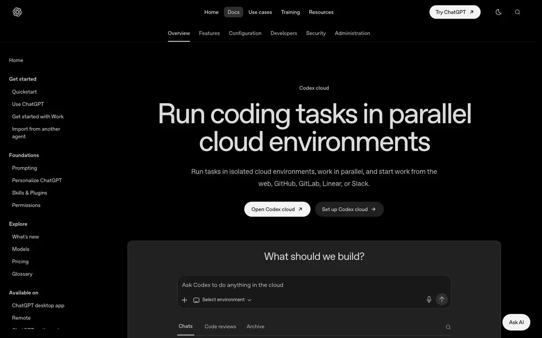542x338 pixels.
Task: Click the Ask AI floating button
Action: [516, 322]
